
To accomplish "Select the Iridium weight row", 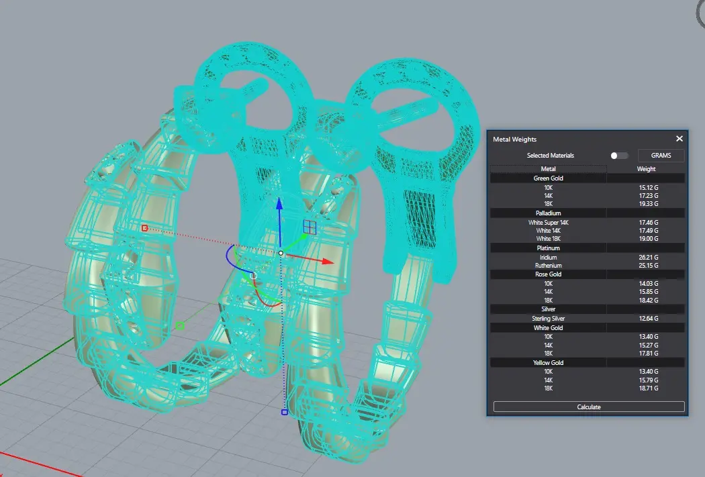I will tap(587, 258).
